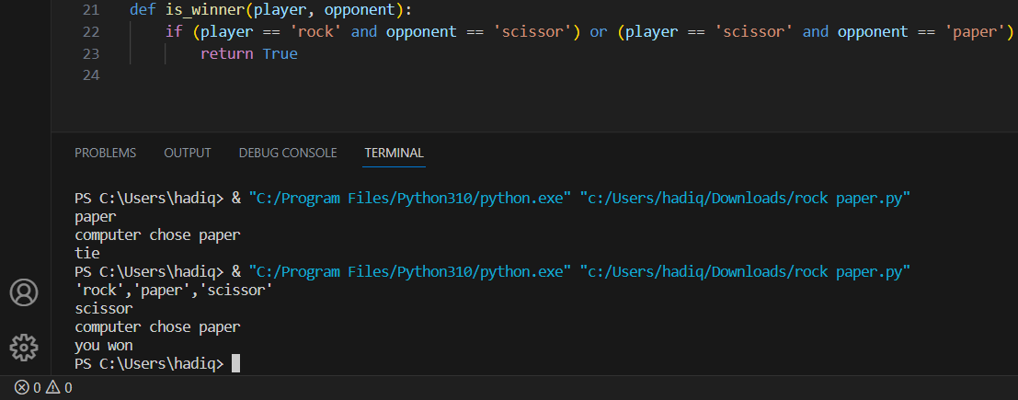This screenshot has width=1018, height=400.
Task: Open the Accounts icon in activity bar
Action: (x=23, y=292)
